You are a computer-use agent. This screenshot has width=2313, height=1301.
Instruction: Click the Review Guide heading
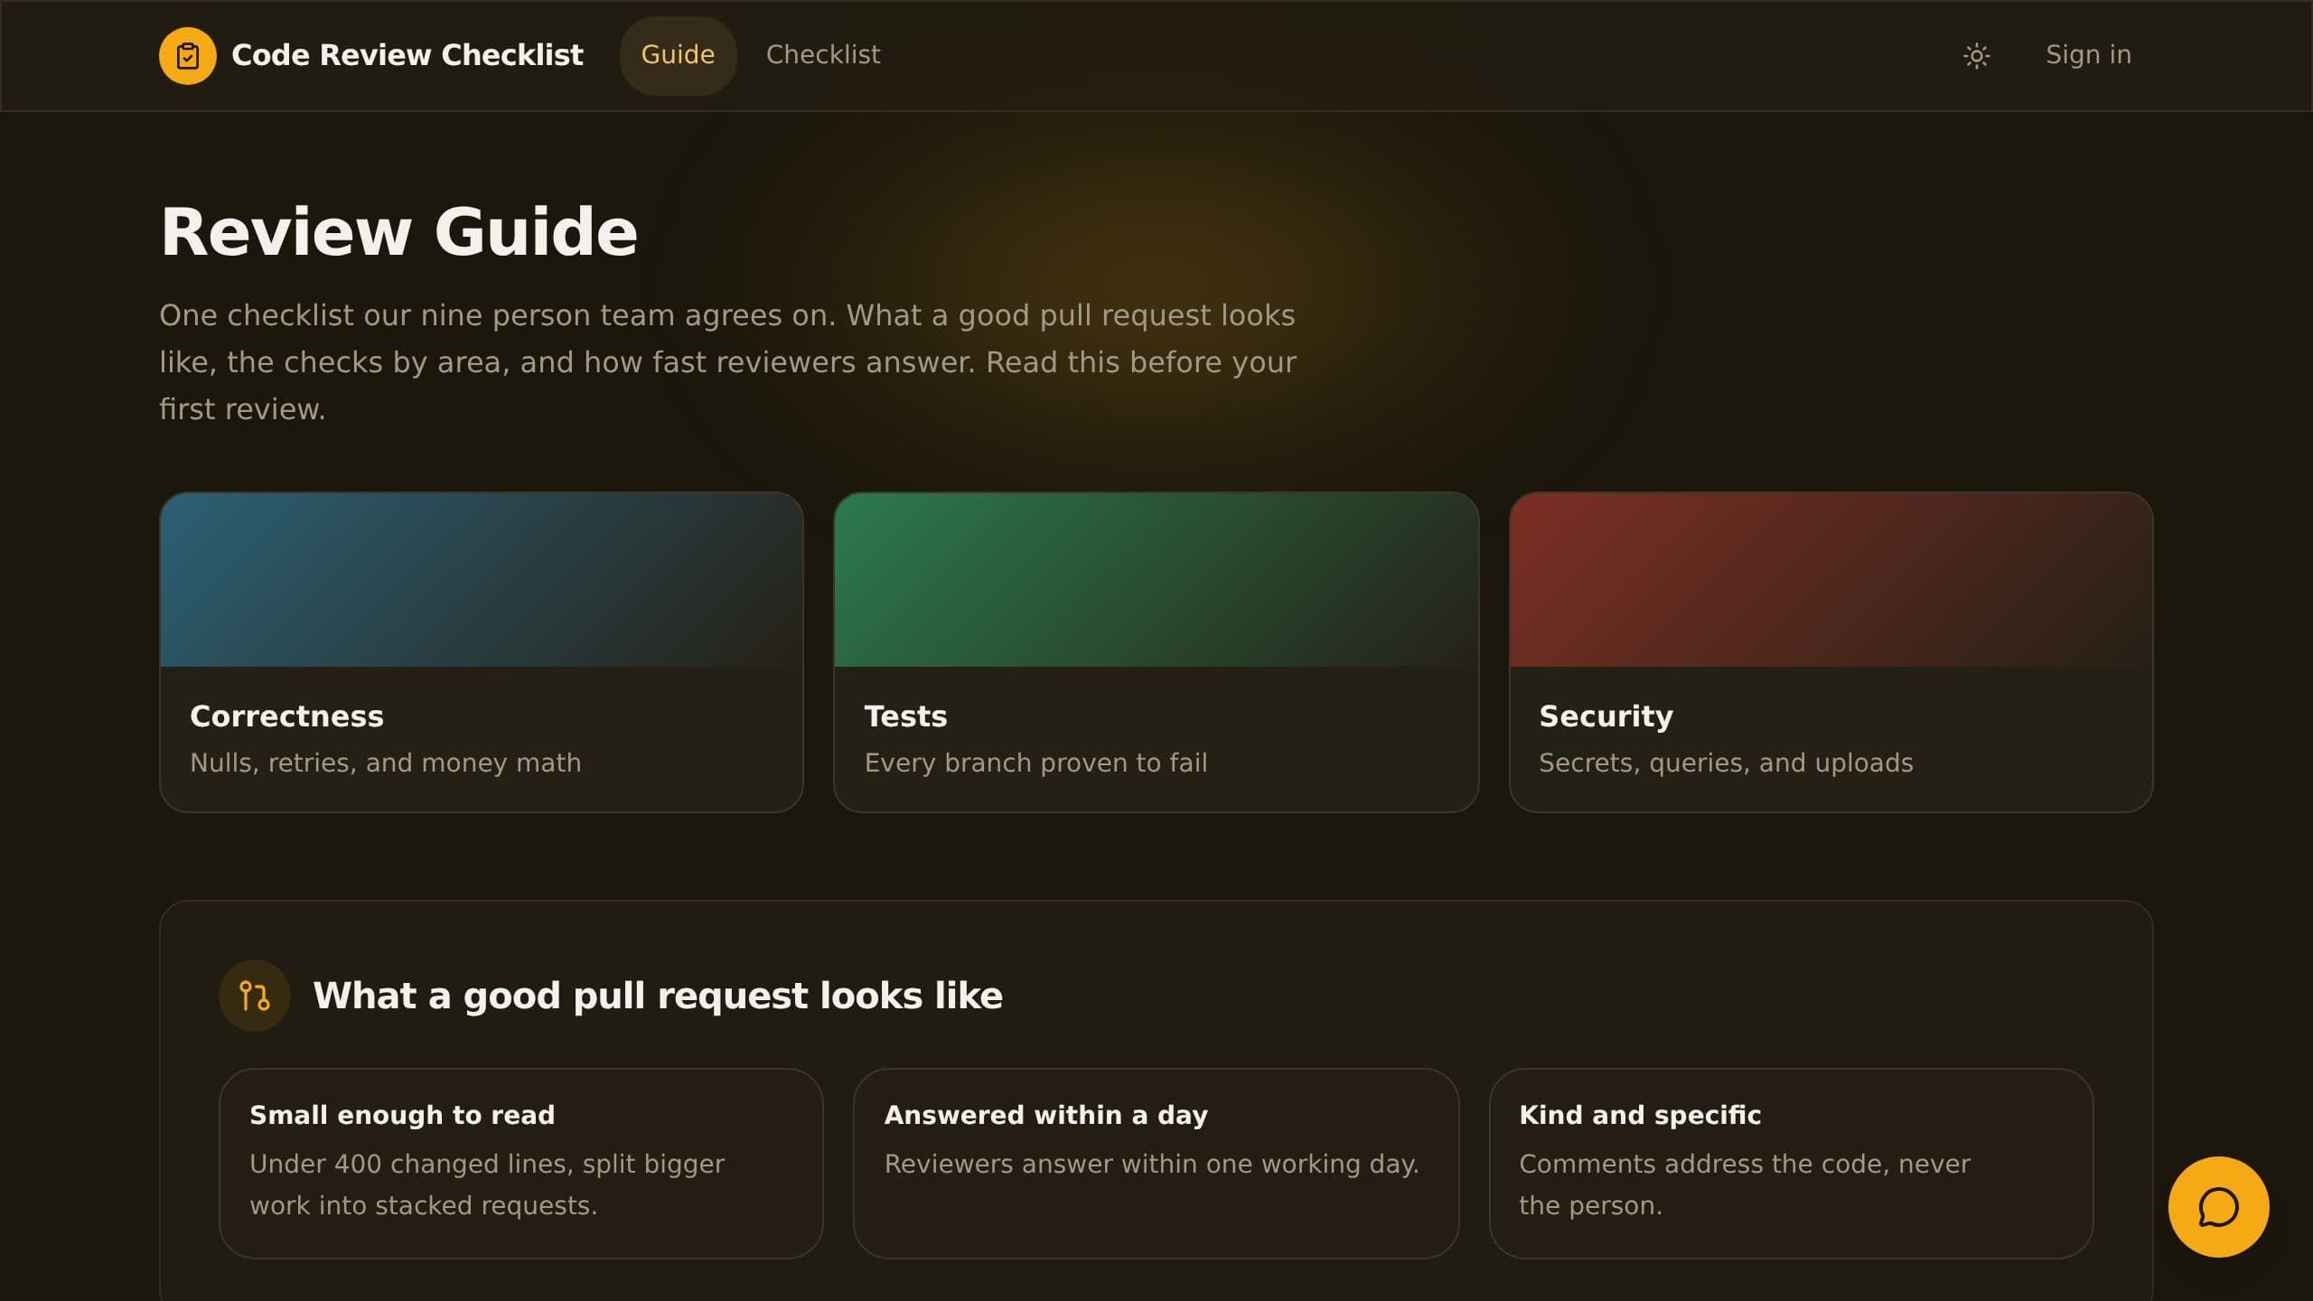coord(398,232)
